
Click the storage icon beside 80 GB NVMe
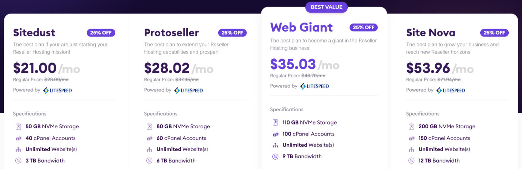(149, 127)
